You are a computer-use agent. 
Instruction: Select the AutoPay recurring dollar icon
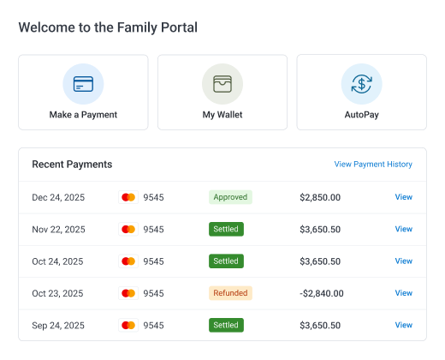(361, 84)
